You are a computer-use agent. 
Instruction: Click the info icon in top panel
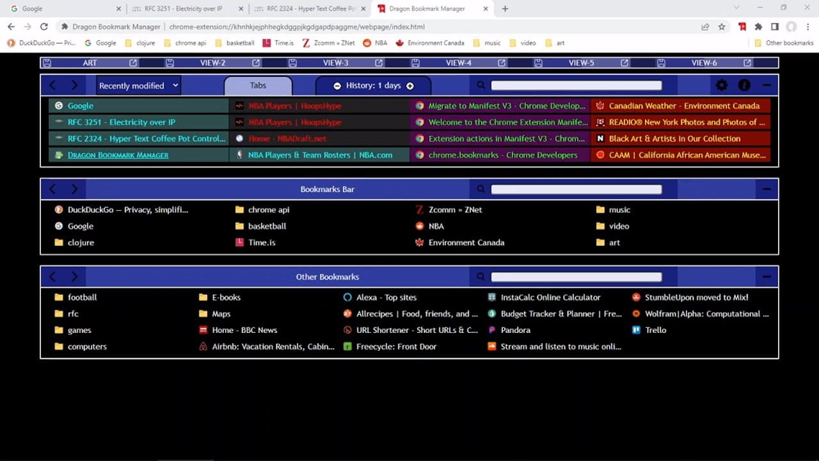744,85
